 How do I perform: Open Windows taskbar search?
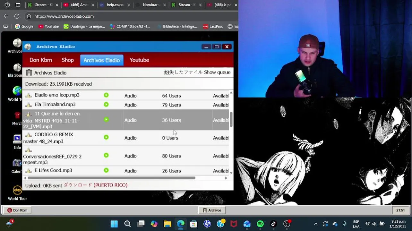coord(127,224)
